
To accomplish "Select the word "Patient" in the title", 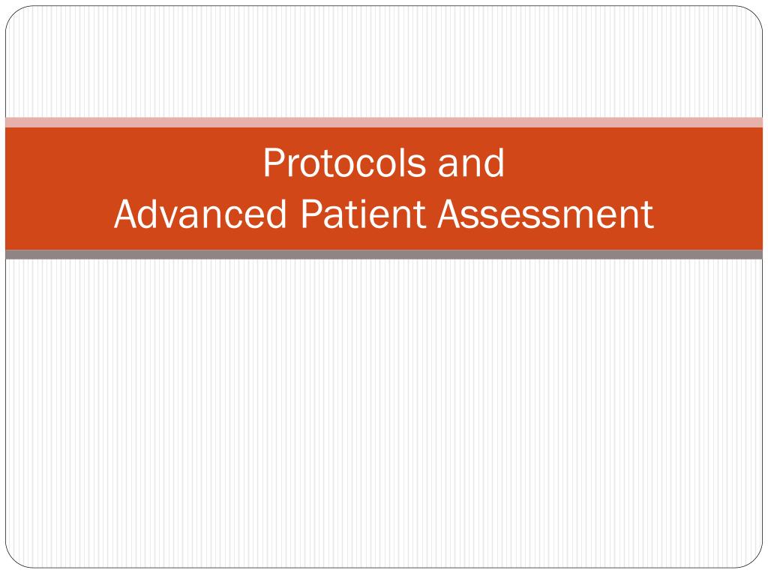I will (362, 214).
